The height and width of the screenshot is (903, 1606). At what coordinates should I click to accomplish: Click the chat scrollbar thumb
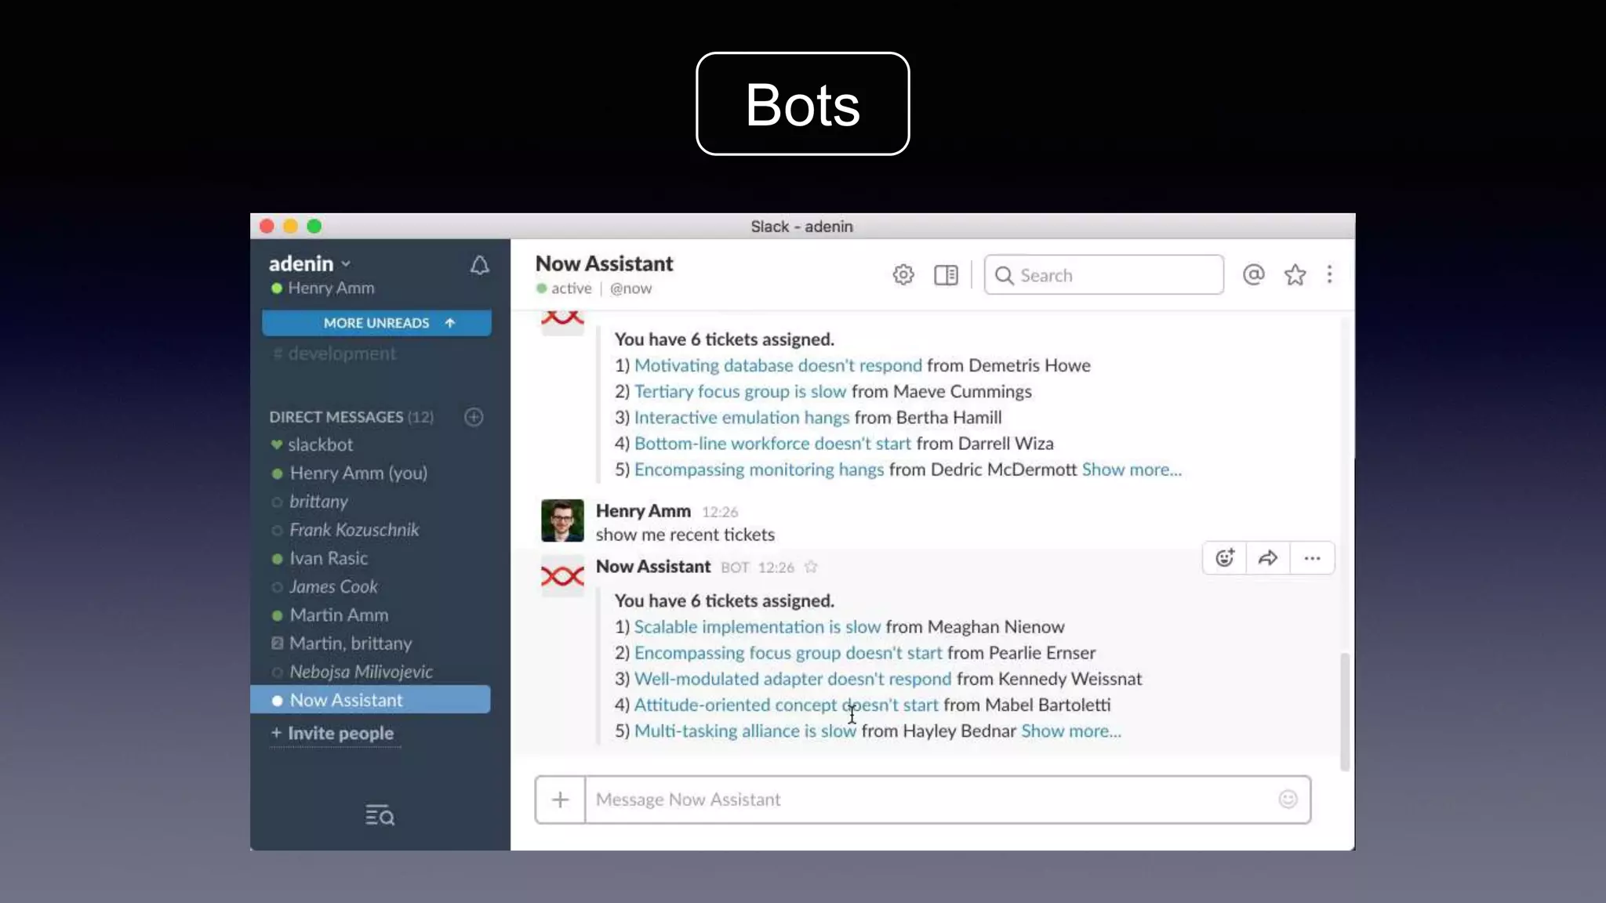[x=1345, y=712]
